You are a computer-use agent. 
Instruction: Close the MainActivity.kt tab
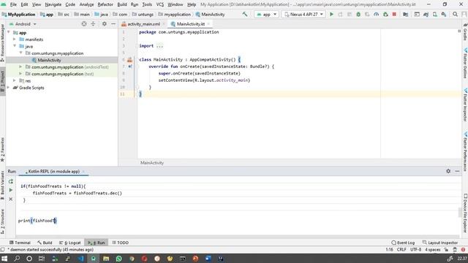(x=208, y=24)
